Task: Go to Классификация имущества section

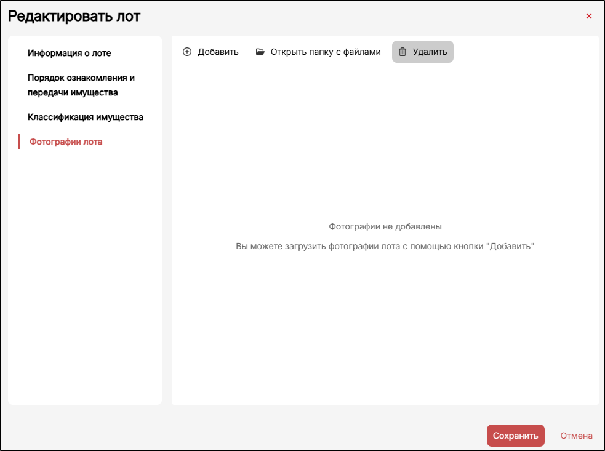Action: (86, 117)
